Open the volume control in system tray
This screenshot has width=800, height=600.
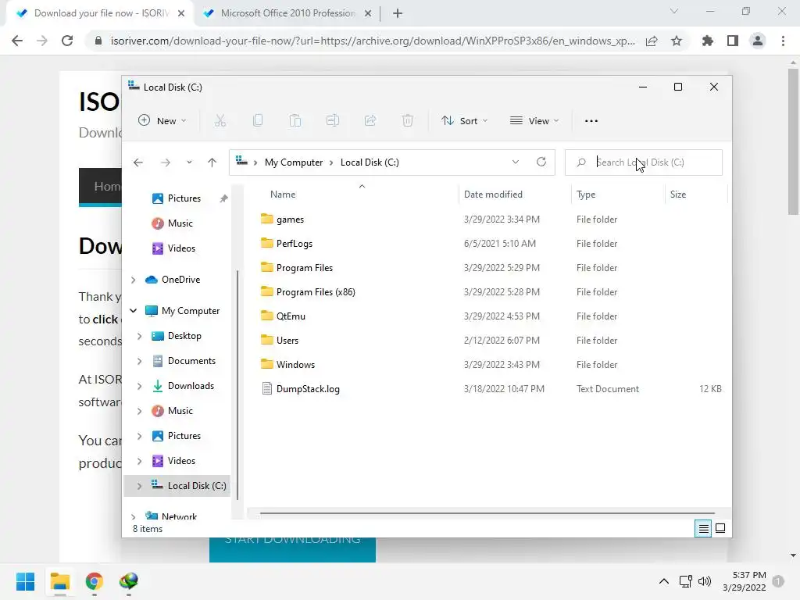(x=705, y=581)
